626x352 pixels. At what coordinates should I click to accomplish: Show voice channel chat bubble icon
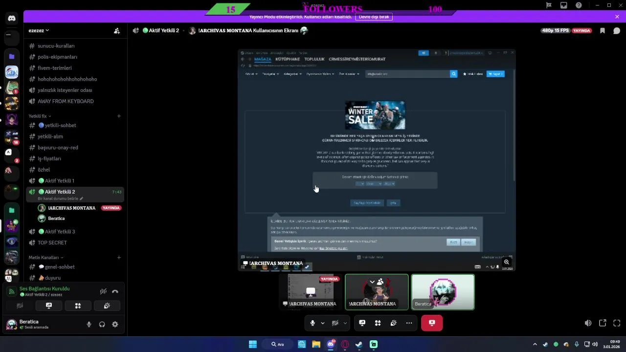point(617,30)
